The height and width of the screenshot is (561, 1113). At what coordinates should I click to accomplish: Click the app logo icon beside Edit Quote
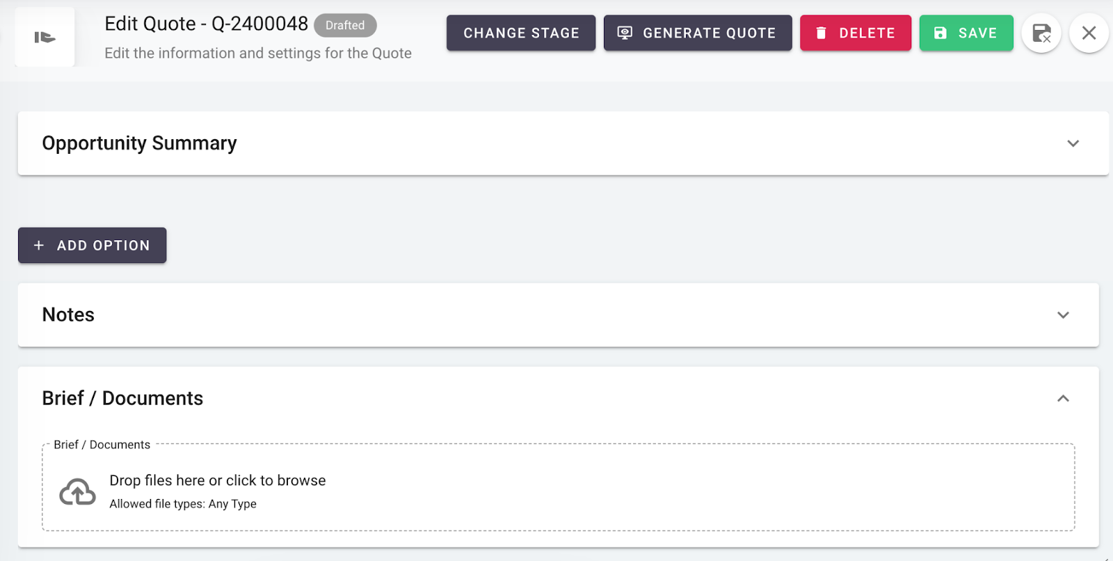45,38
